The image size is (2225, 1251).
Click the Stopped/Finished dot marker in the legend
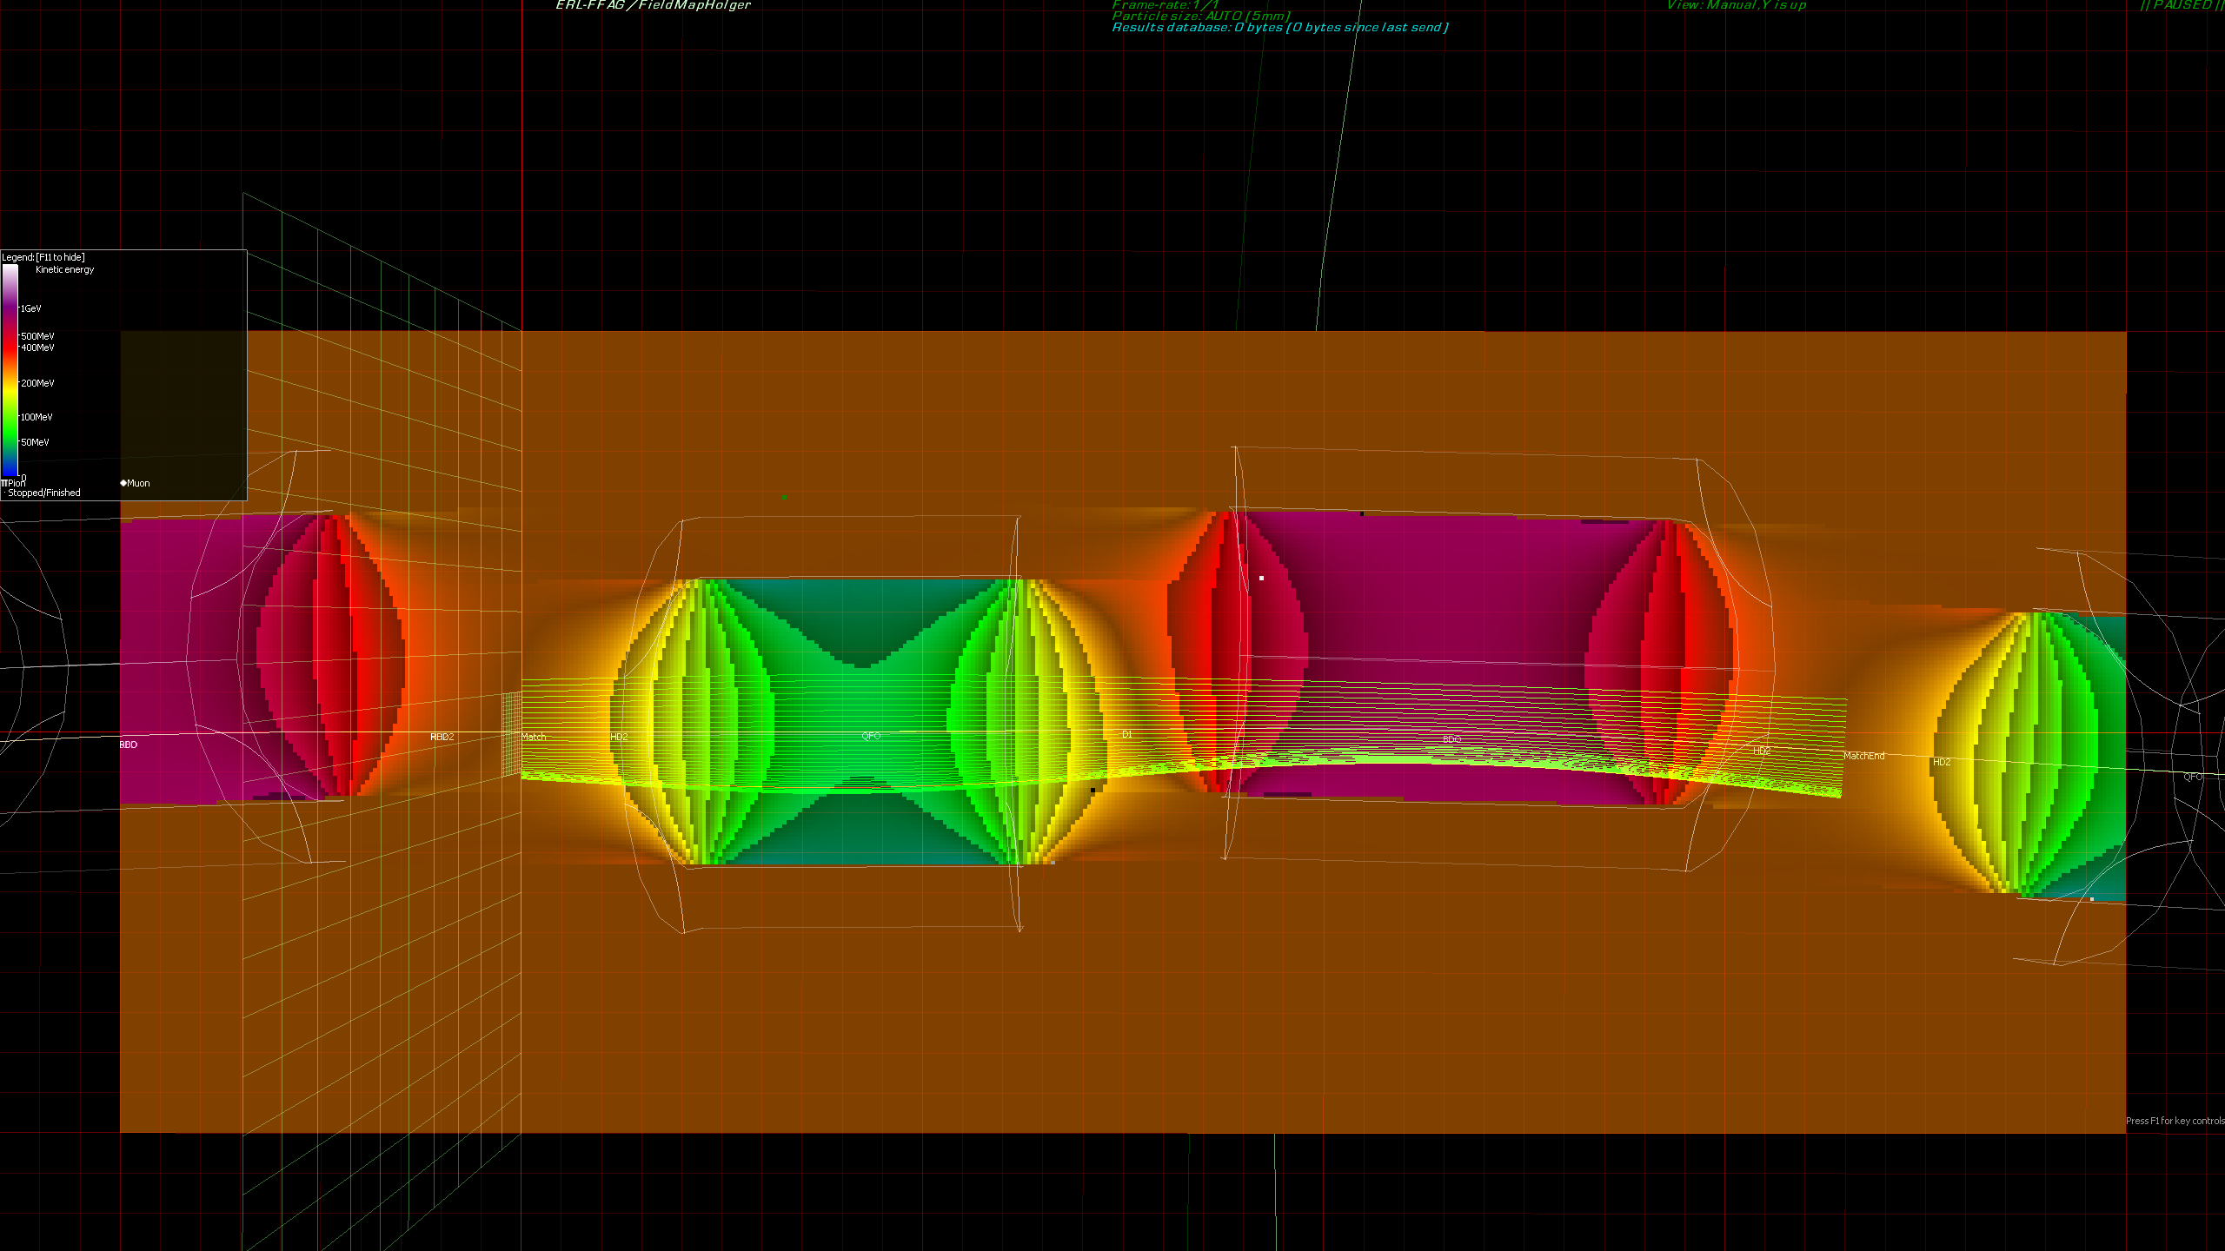(4, 493)
